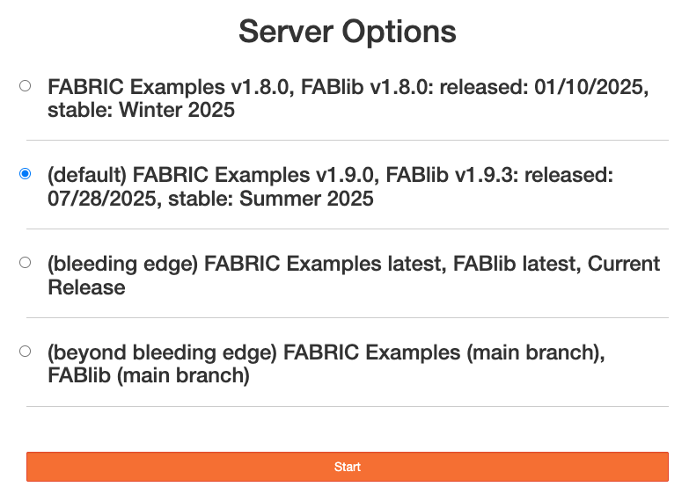The image size is (689, 501).
Task: Choose the bleeding edge radio button
Action: point(25,262)
